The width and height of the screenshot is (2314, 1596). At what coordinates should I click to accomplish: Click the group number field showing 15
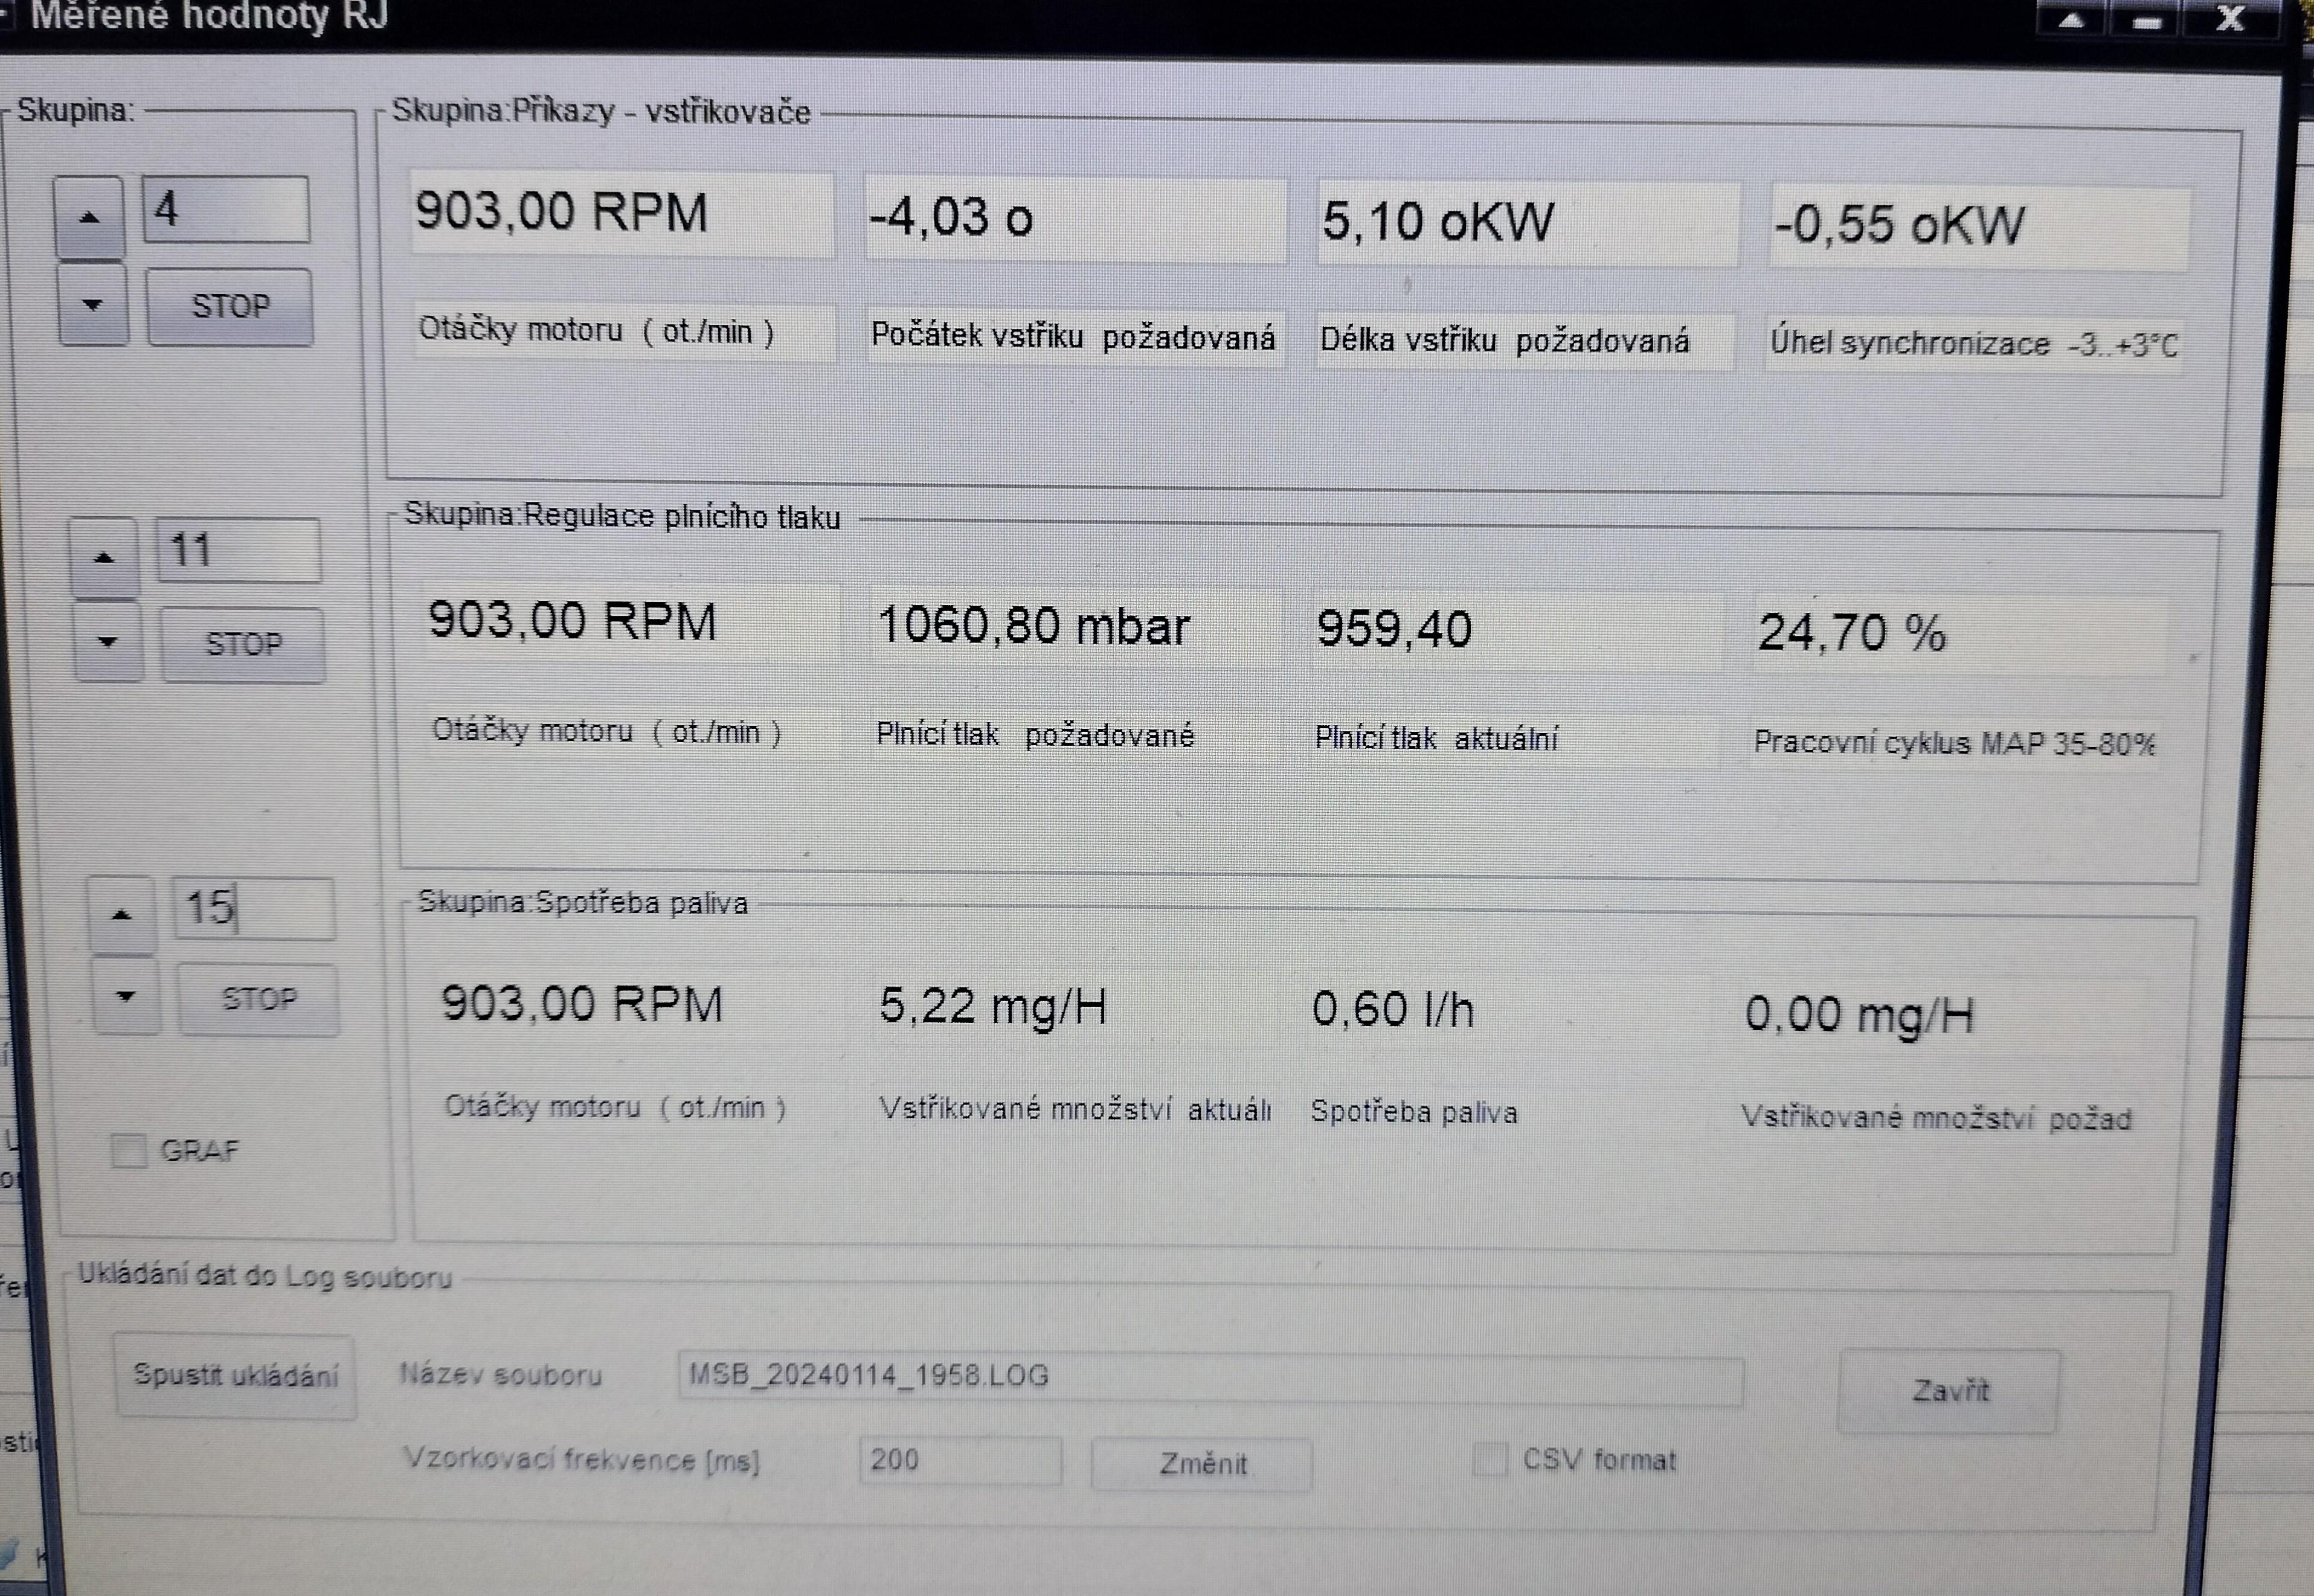coord(254,908)
